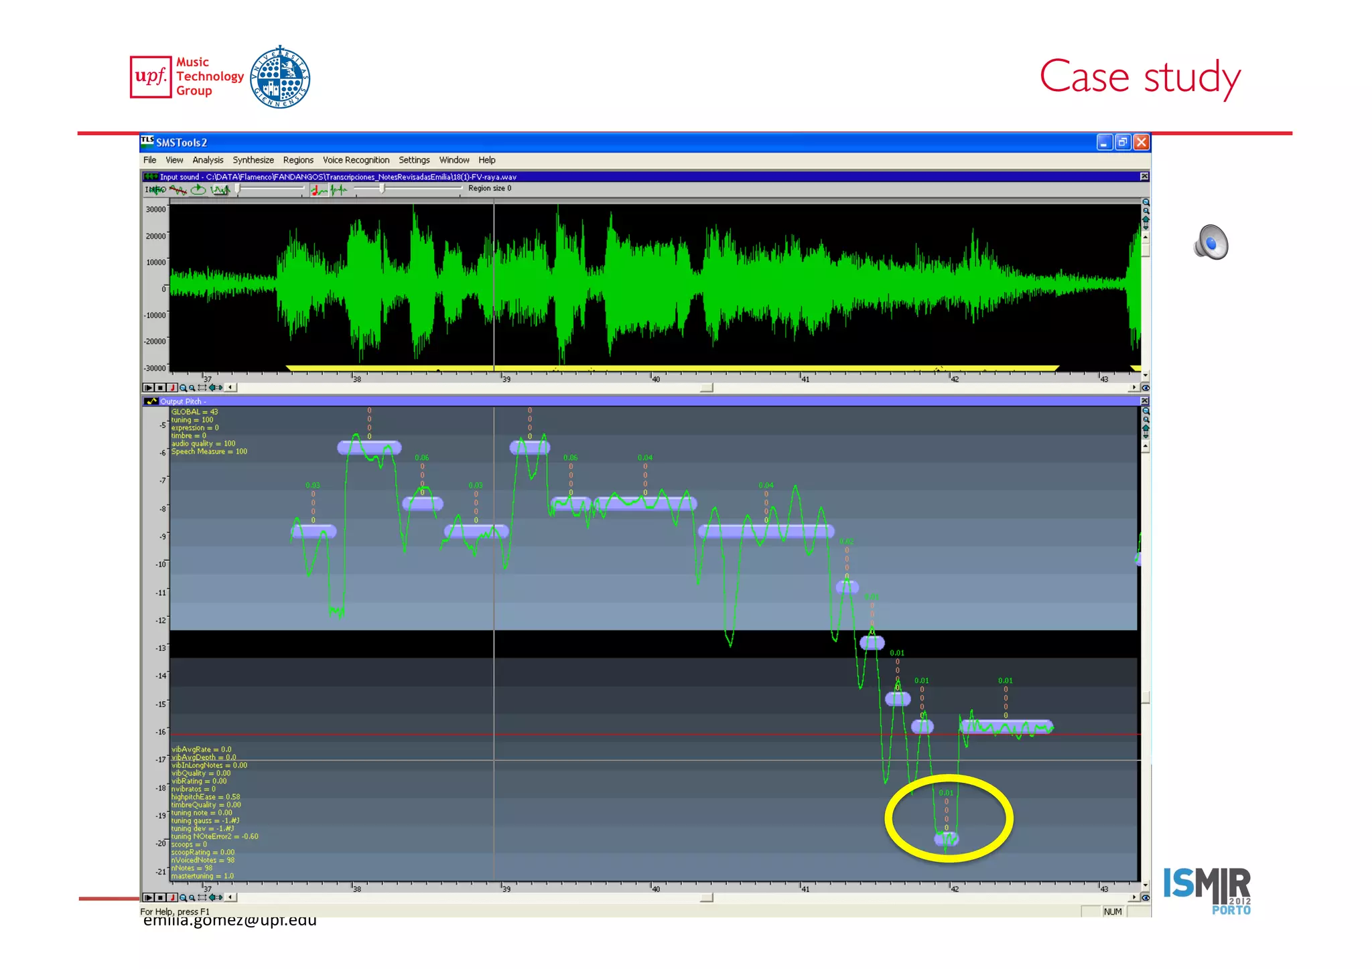Click the horizontal fit arrows icon under waveform
The height and width of the screenshot is (969, 1372).
216,388
